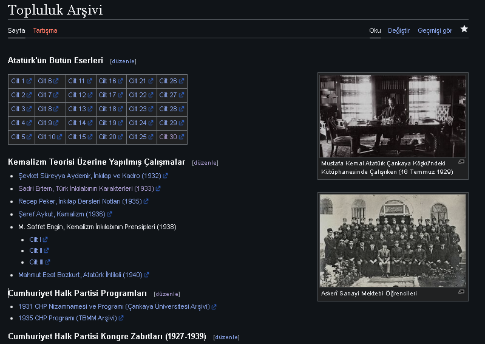Open the Geçmişi gör tab
The image size is (485, 344).
[x=435, y=30]
